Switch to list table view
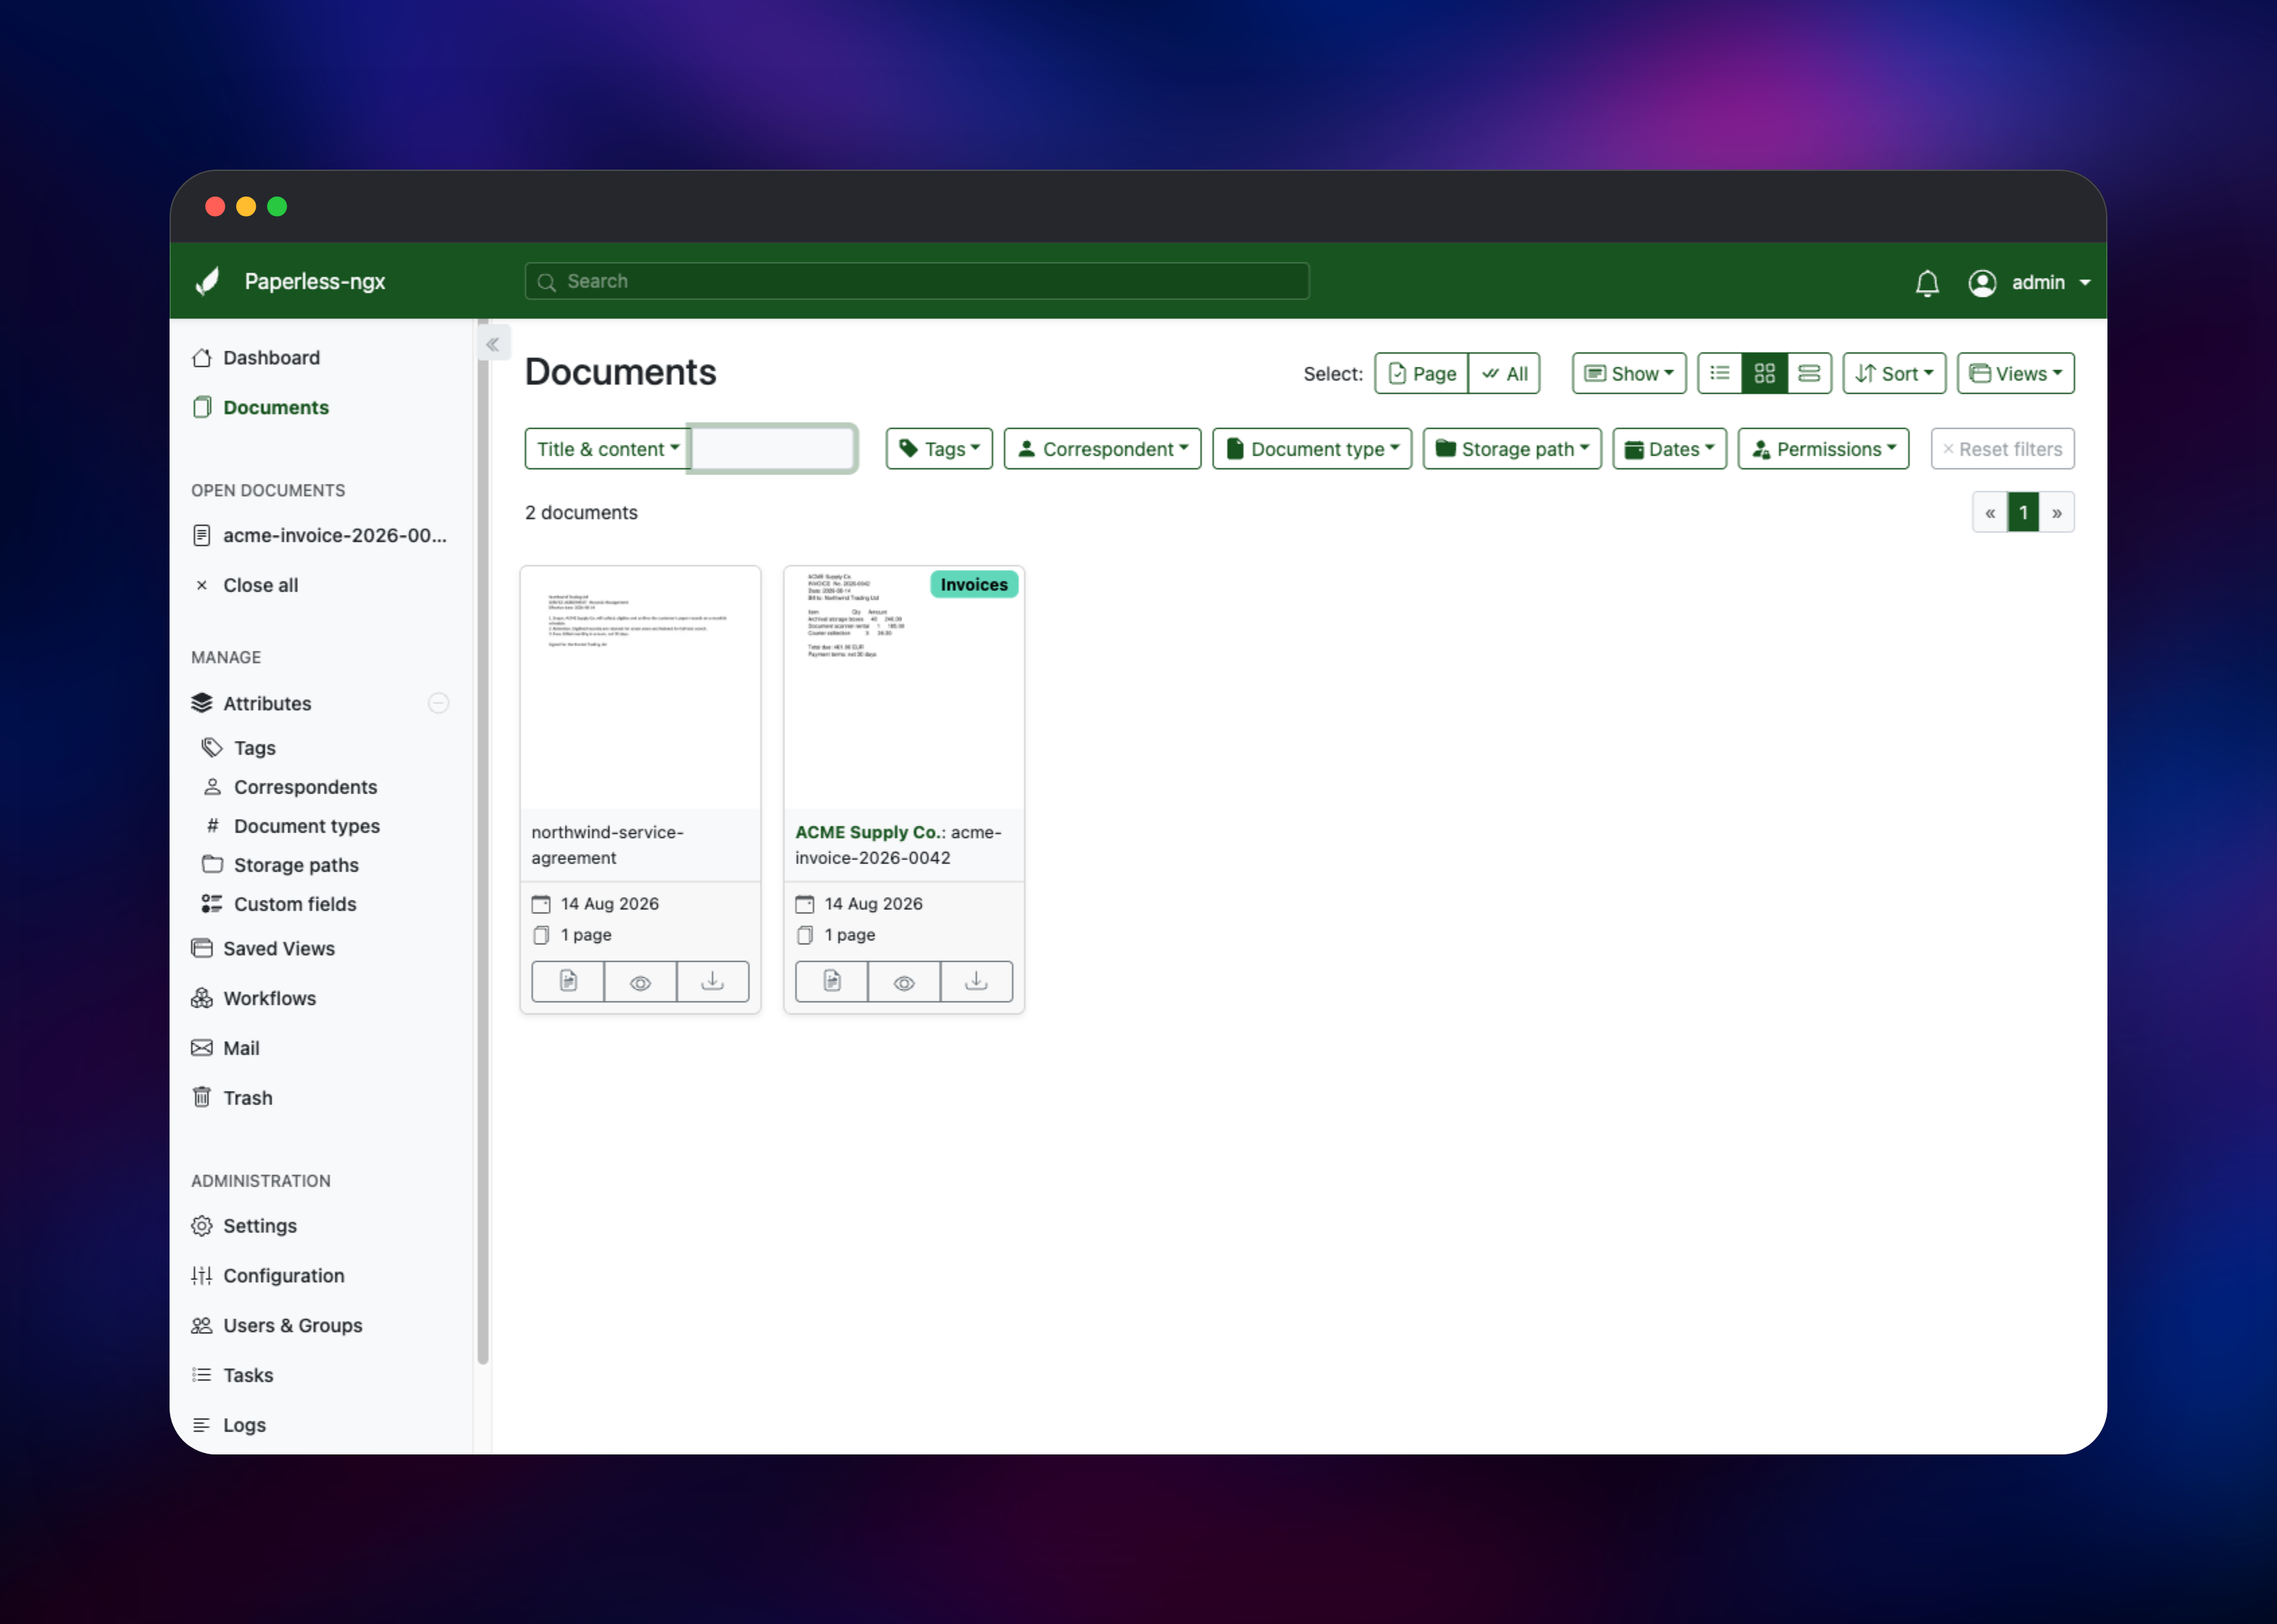This screenshot has width=2277, height=1624. [x=1719, y=373]
